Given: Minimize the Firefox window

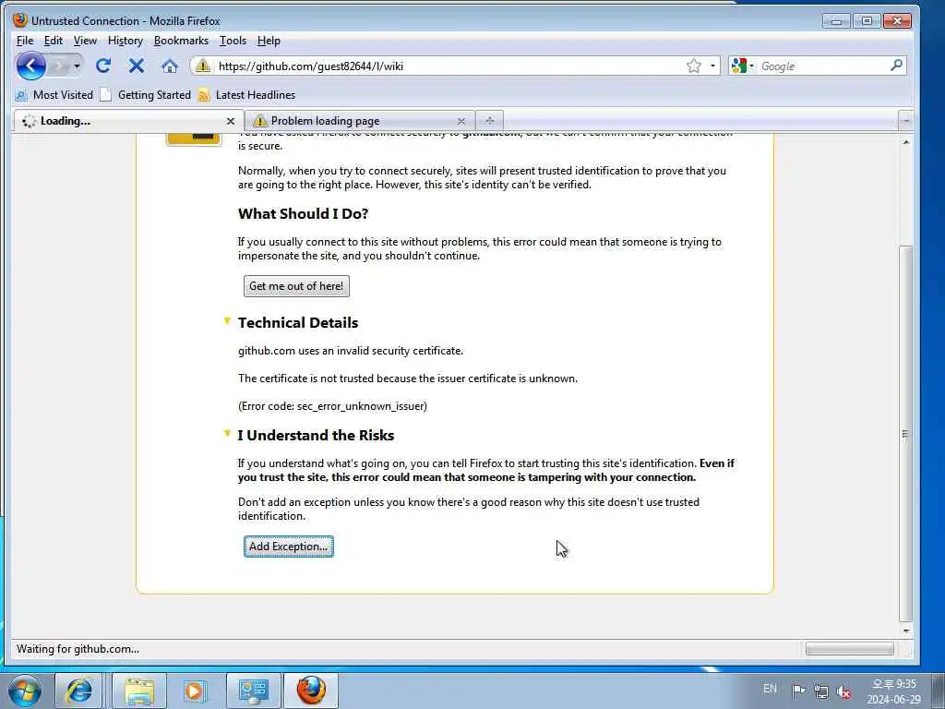Looking at the screenshot, I should point(836,21).
